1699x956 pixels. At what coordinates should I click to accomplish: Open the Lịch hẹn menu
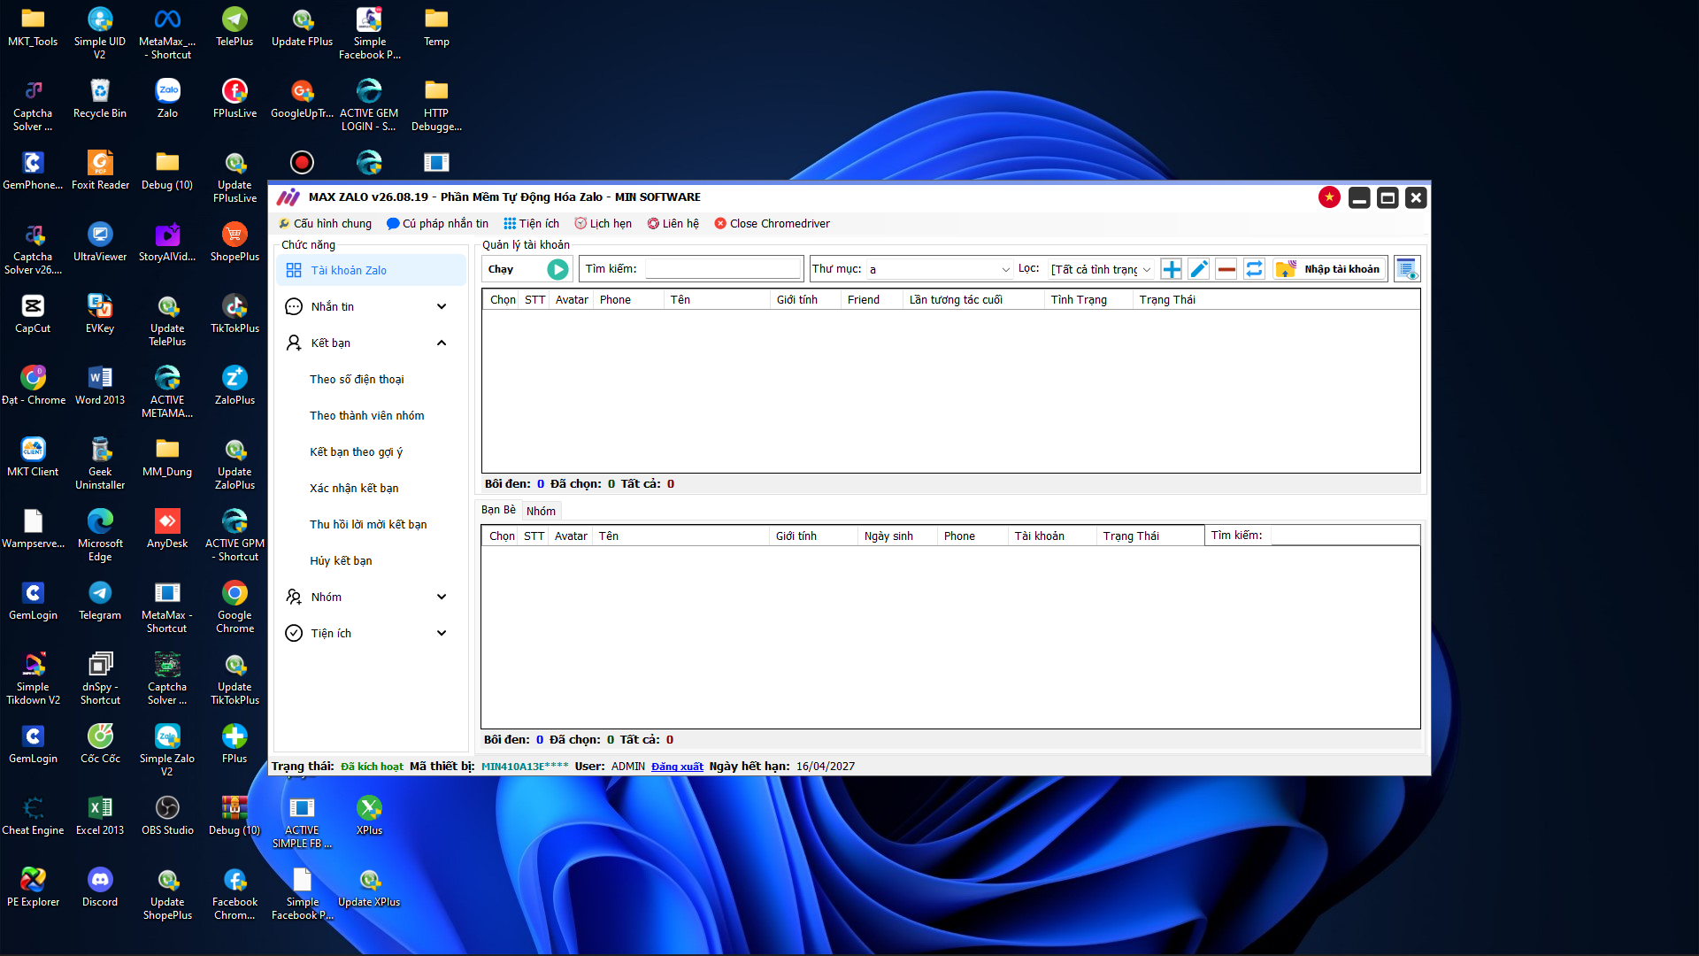click(x=603, y=224)
